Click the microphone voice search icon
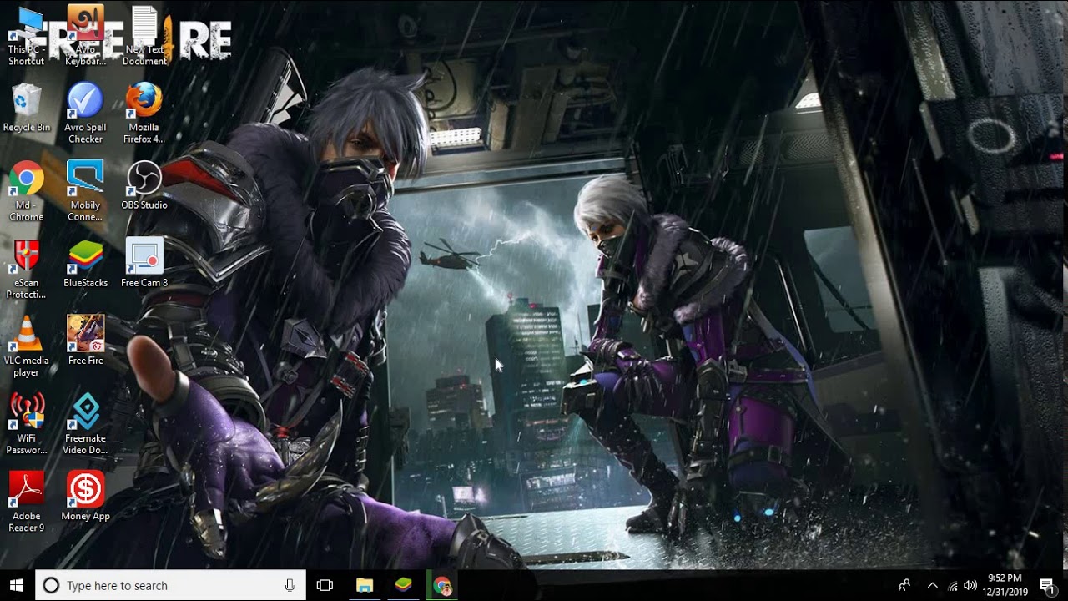The width and height of the screenshot is (1068, 601). [290, 585]
